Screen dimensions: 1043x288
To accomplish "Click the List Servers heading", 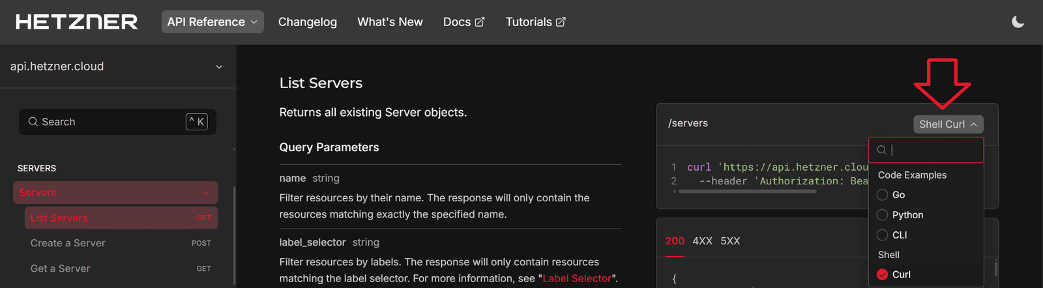I will tap(321, 83).
